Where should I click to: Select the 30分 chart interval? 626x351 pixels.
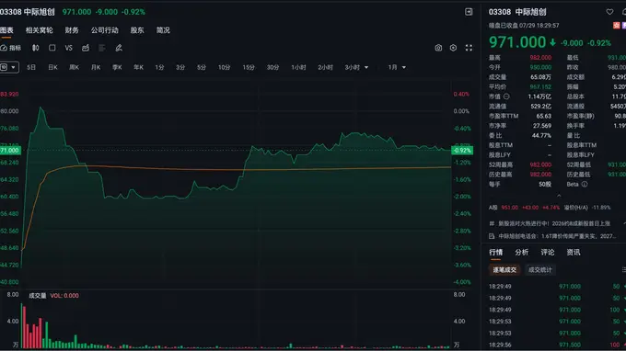point(272,67)
